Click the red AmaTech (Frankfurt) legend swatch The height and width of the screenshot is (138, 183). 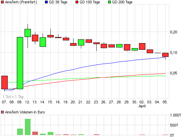click(x=2, y=2)
